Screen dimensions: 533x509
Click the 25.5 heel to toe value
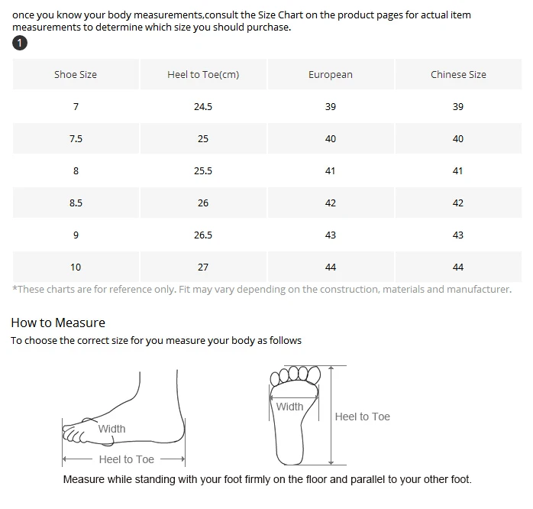tap(203, 170)
